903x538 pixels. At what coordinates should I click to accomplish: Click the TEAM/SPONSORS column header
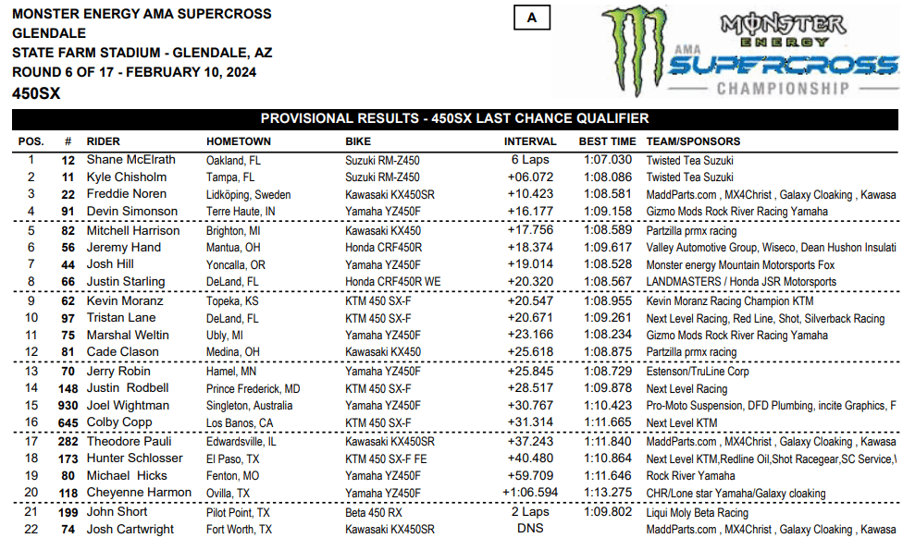(x=693, y=141)
